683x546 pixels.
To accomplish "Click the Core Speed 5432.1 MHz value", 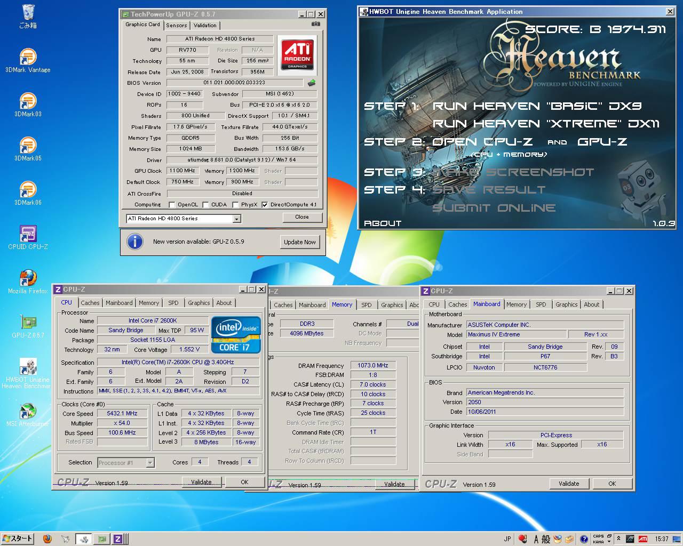I will (x=122, y=414).
